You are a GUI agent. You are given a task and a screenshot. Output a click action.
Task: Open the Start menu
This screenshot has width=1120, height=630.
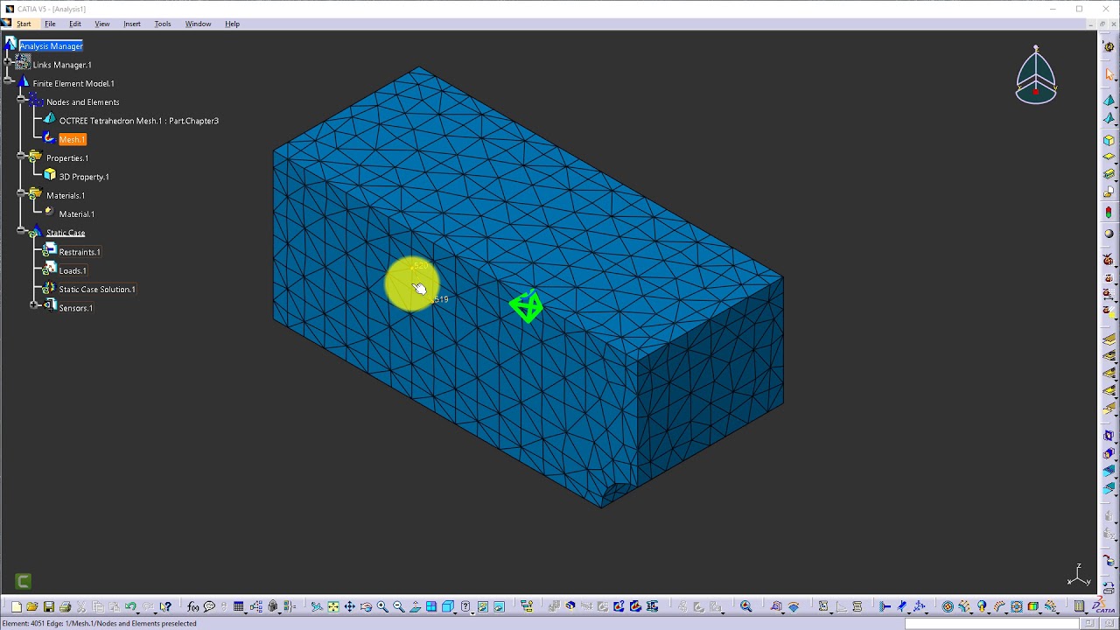24,24
